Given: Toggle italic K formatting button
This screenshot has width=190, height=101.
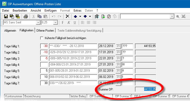Looking at the screenshot, I should (x=69, y=23).
